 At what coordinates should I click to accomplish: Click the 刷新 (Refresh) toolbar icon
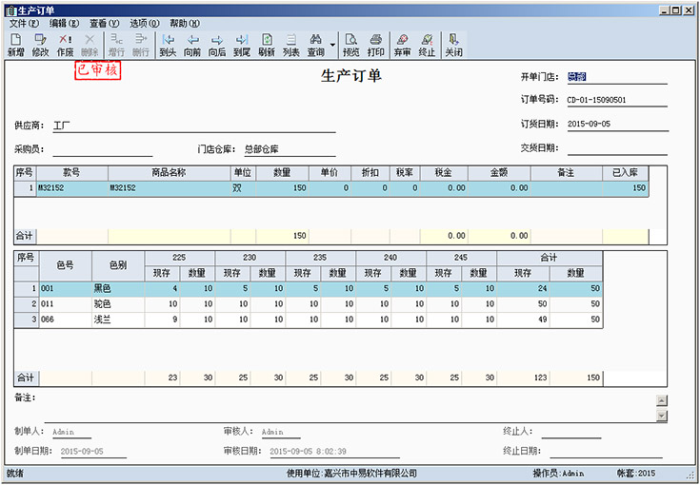pyautogui.click(x=267, y=45)
